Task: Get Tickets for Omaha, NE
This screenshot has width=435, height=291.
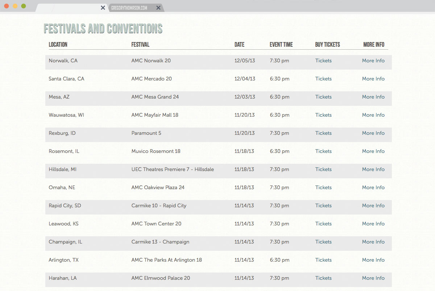Action: (x=323, y=187)
